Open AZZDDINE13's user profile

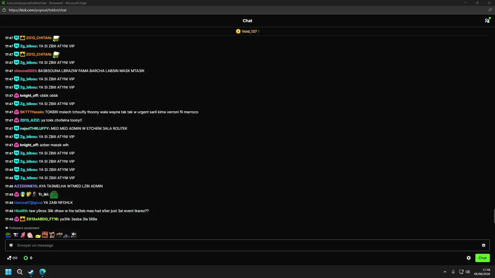tap(26, 186)
